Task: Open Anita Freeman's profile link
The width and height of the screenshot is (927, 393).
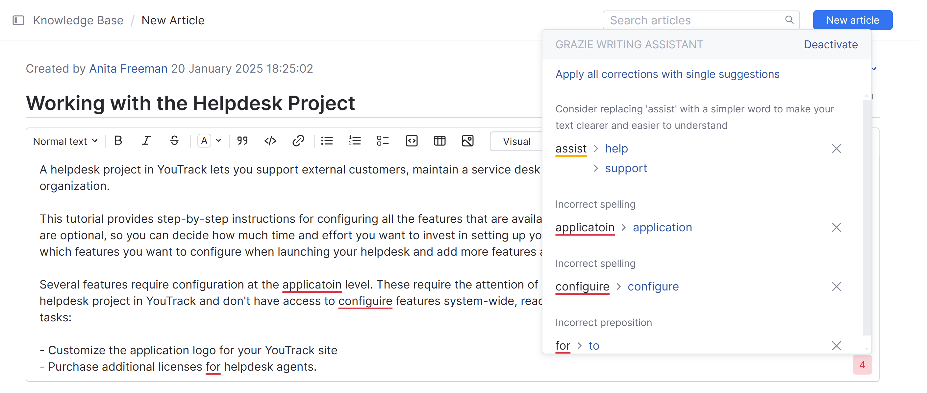Action: (x=129, y=69)
